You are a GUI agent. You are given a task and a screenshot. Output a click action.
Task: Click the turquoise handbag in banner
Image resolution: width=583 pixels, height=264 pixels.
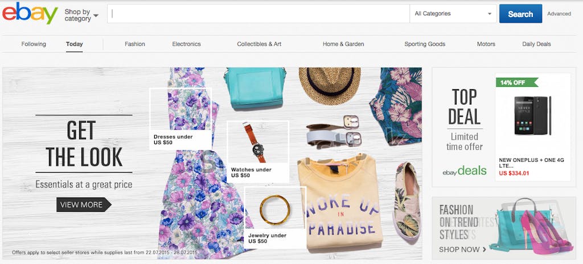coord(254,88)
